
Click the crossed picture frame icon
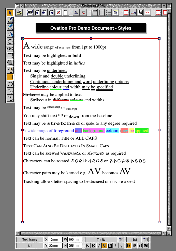pos(126,12)
